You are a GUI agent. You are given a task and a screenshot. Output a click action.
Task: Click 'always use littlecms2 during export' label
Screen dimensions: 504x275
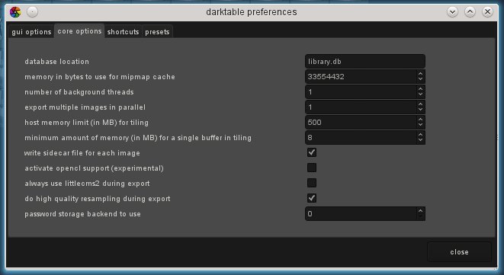coord(88,184)
